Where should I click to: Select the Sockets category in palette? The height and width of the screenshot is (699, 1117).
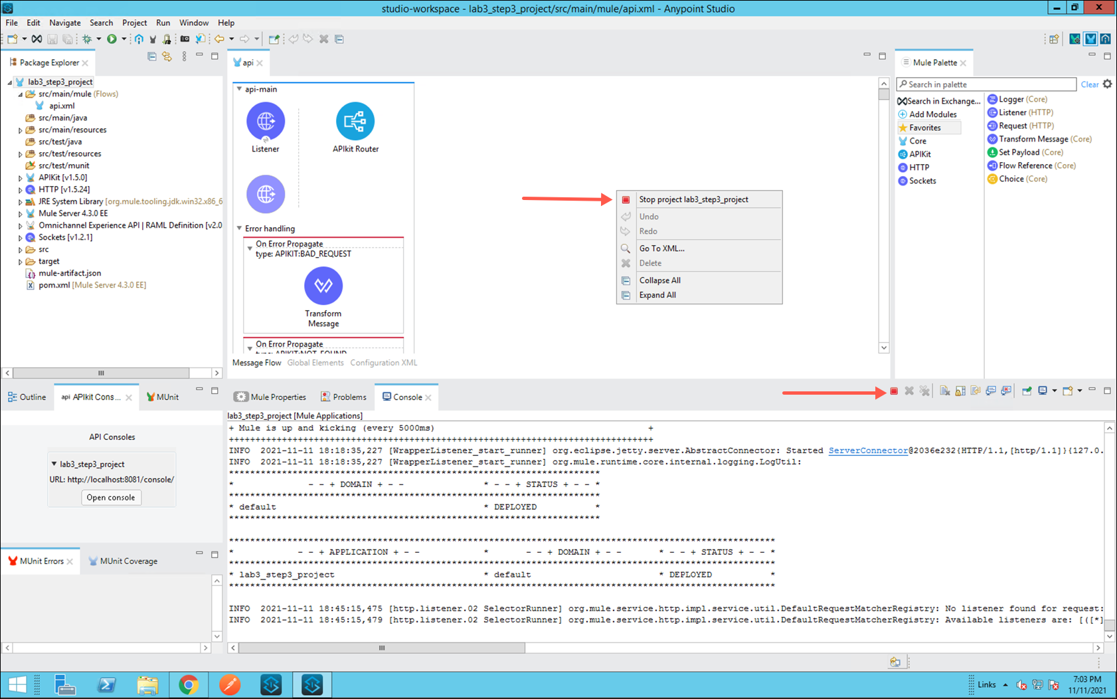pyautogui.click(x=917, y=181)
